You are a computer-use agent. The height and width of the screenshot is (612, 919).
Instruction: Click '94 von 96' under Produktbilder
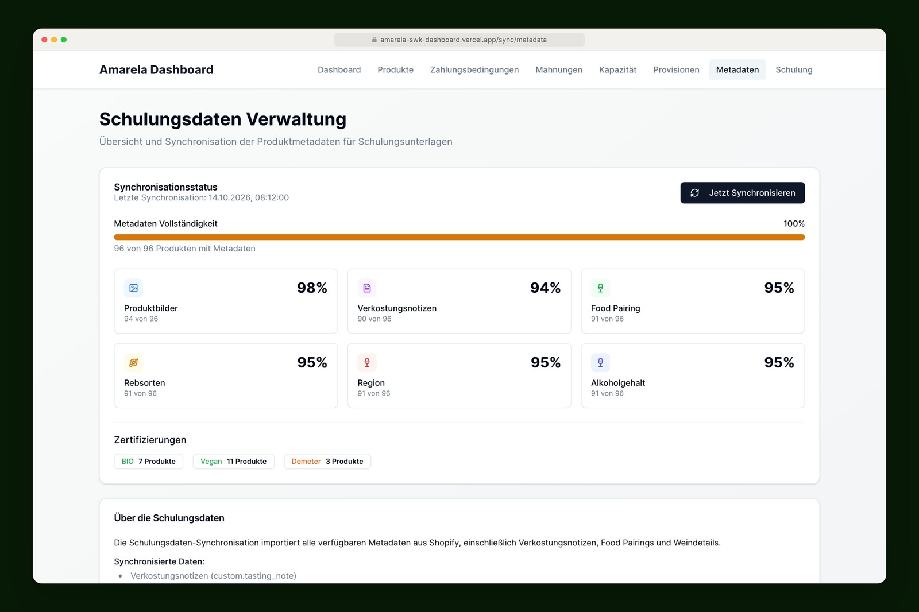point(141,319)
